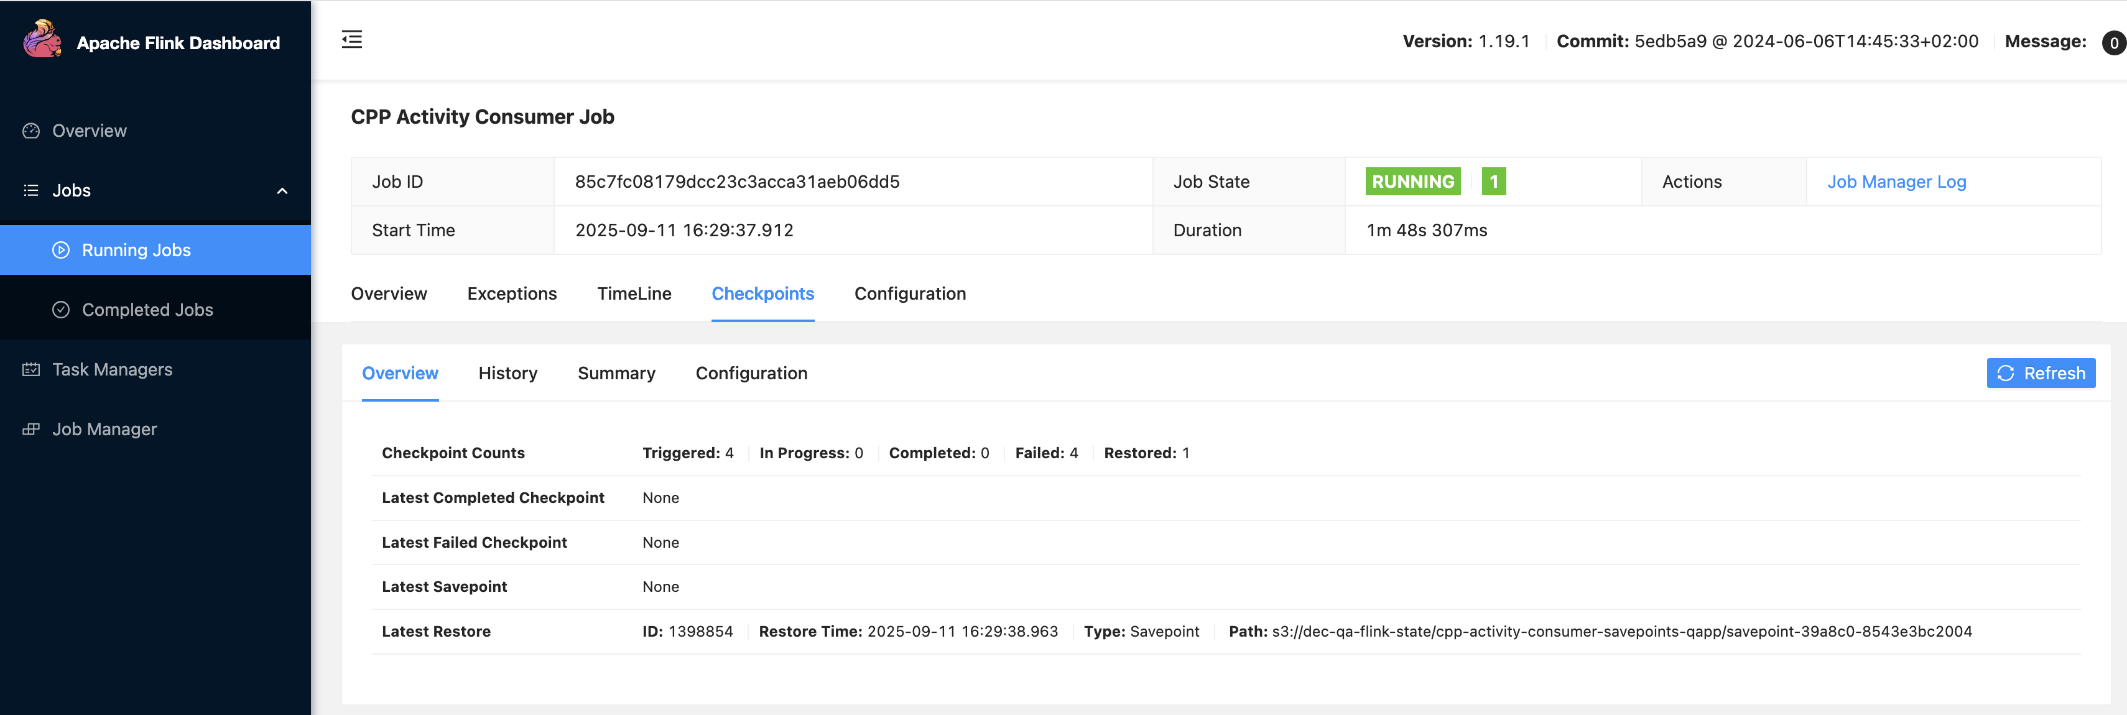Open the checkpoint History sub-tab

tap(507, 373)
